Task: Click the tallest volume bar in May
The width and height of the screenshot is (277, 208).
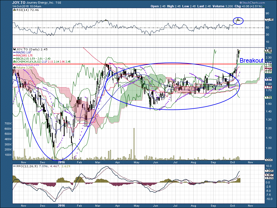Action: 134,144
